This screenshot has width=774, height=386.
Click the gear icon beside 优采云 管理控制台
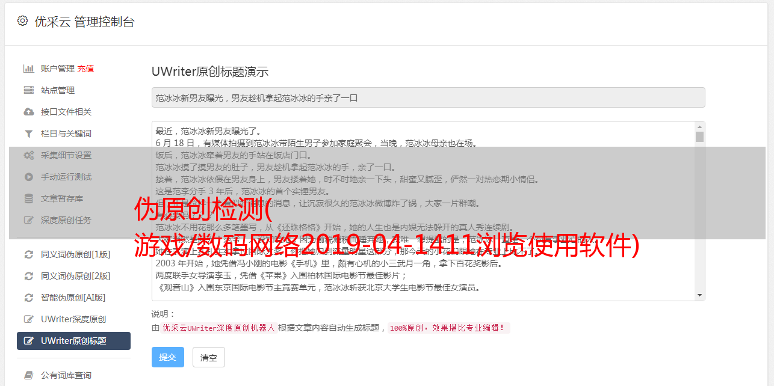tap(22, 21)
